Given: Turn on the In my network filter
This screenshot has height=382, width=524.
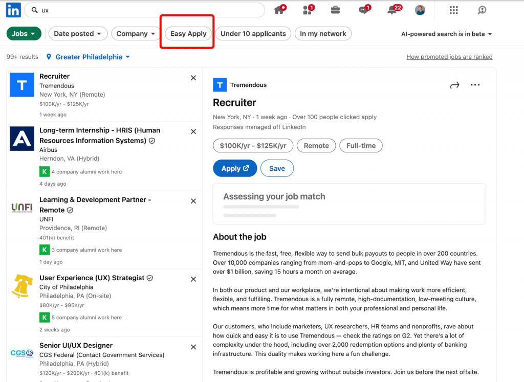Looking at the screenshot, I should 323,33.
